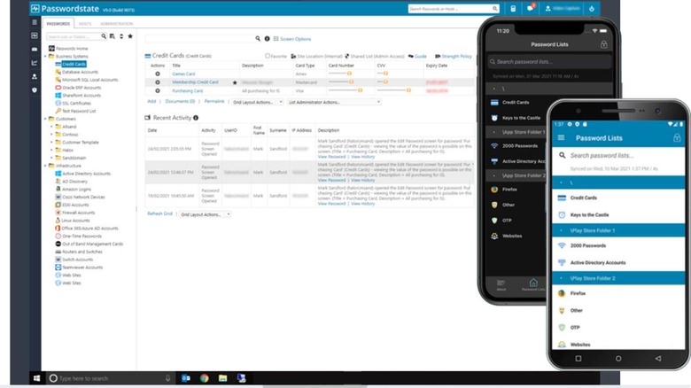The height and width of the screenshot is (388, 691).
Task: Collapse Play Store Folder 1 on white phone
Action: pos(561,230)
